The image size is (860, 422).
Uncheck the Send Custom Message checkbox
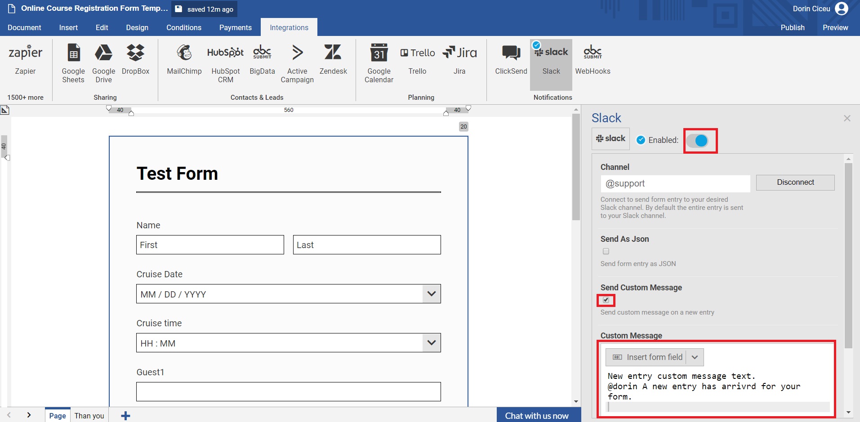[606, 300]
